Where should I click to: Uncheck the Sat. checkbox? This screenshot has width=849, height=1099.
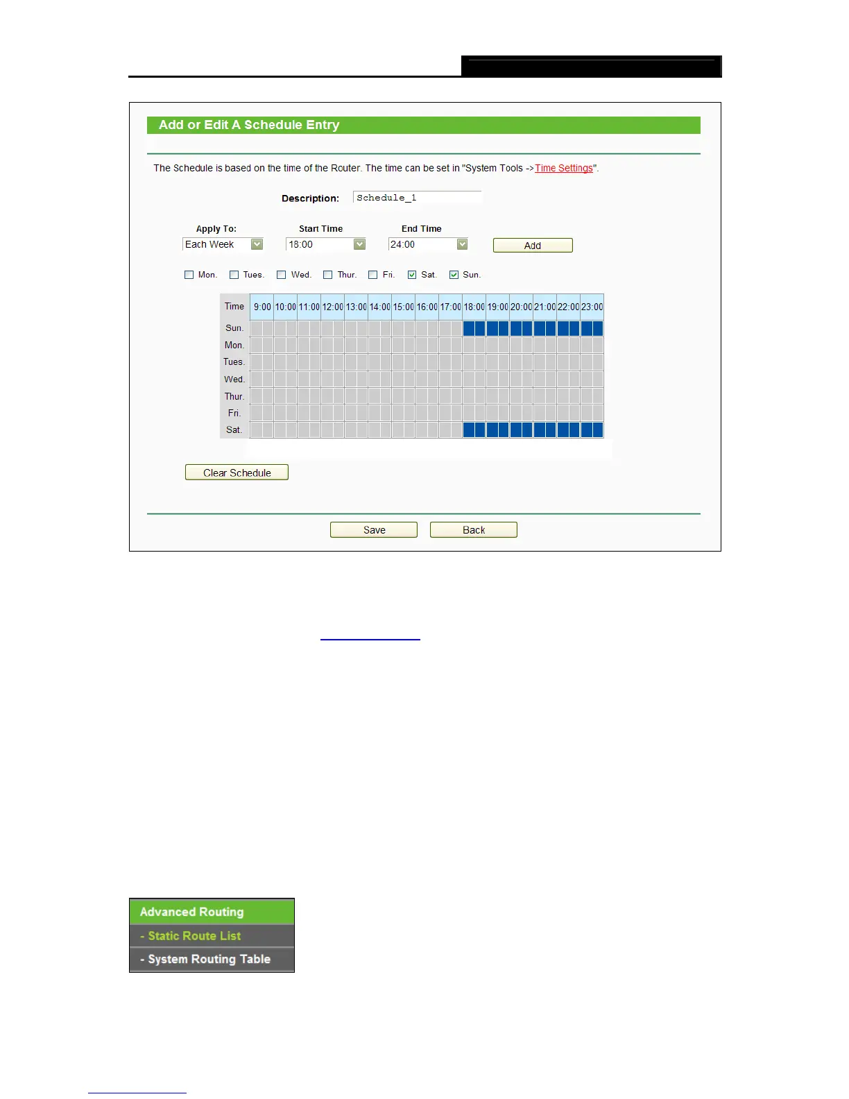(x=412, y=275)
